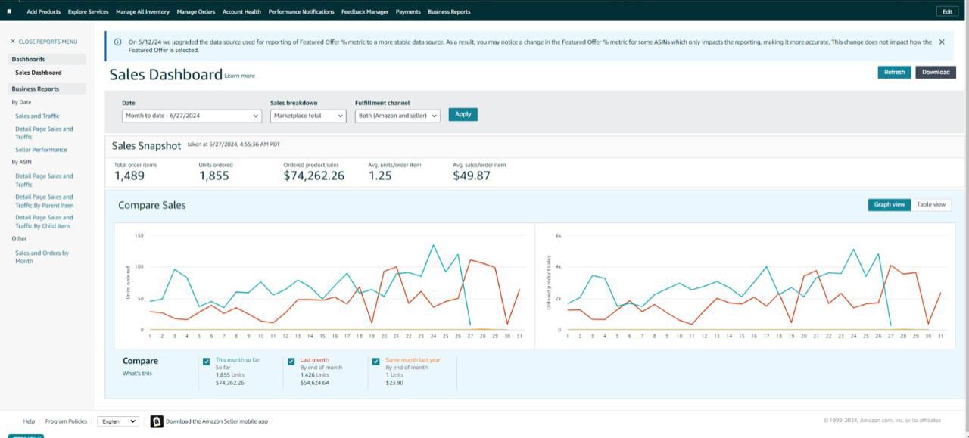The image size is (969, 438).
Task: Open the Fulfillment channel dropdown
Action: (x=397, y=116)
